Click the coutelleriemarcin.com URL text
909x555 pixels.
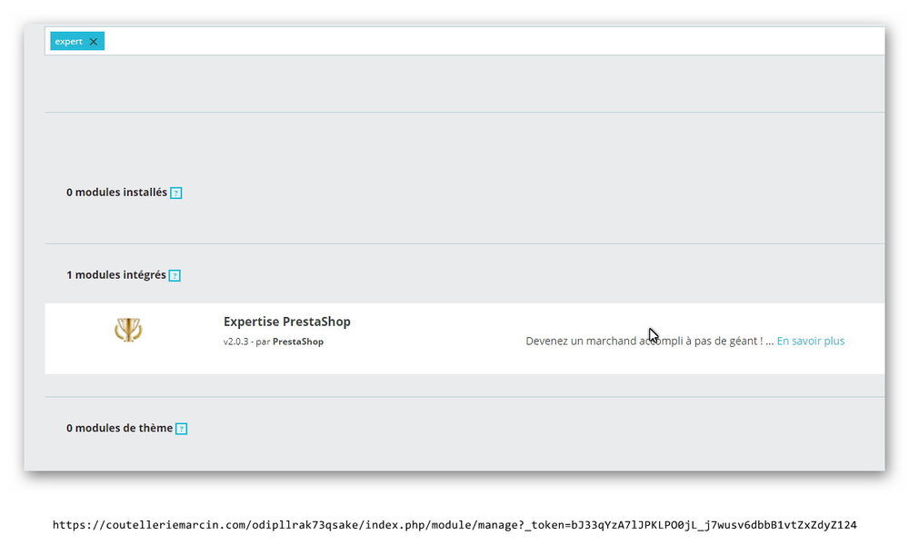pyautogui.click(x=454, y=525)
